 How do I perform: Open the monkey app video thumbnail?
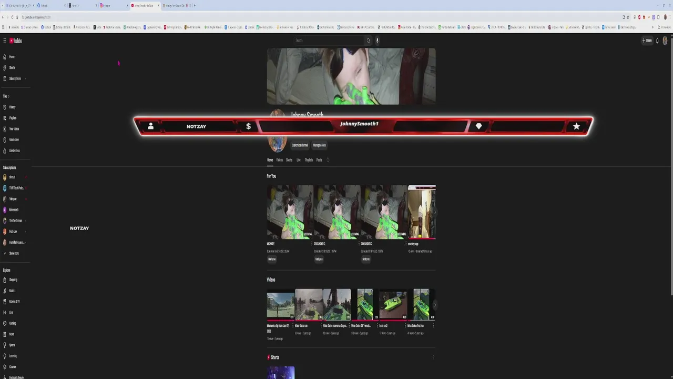(422, 212)
